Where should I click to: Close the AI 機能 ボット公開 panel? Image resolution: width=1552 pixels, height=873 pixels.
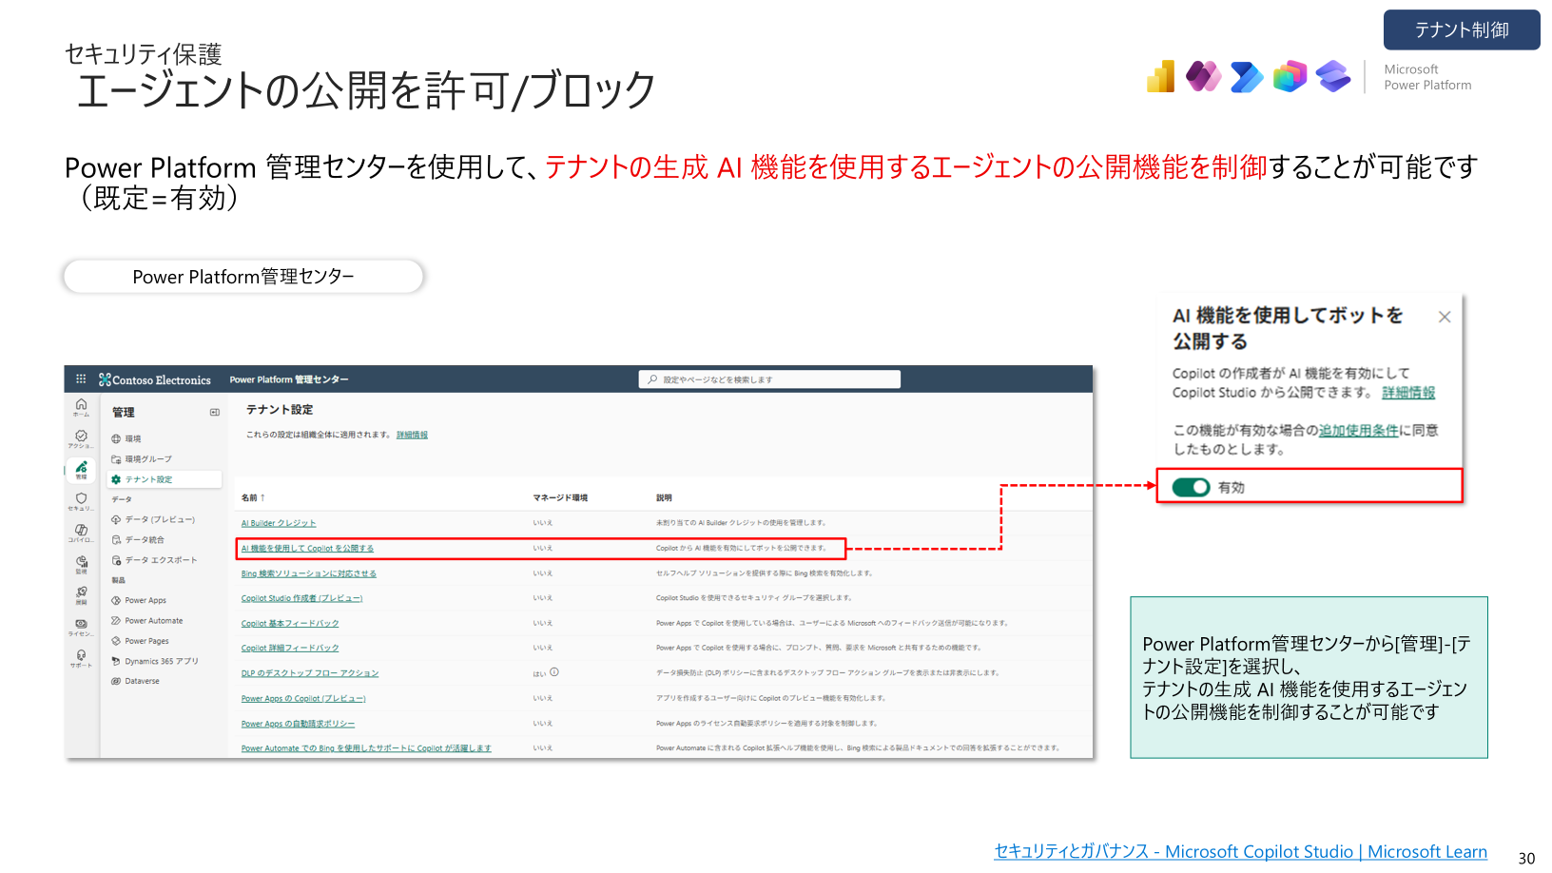(x=1445, y=317)
